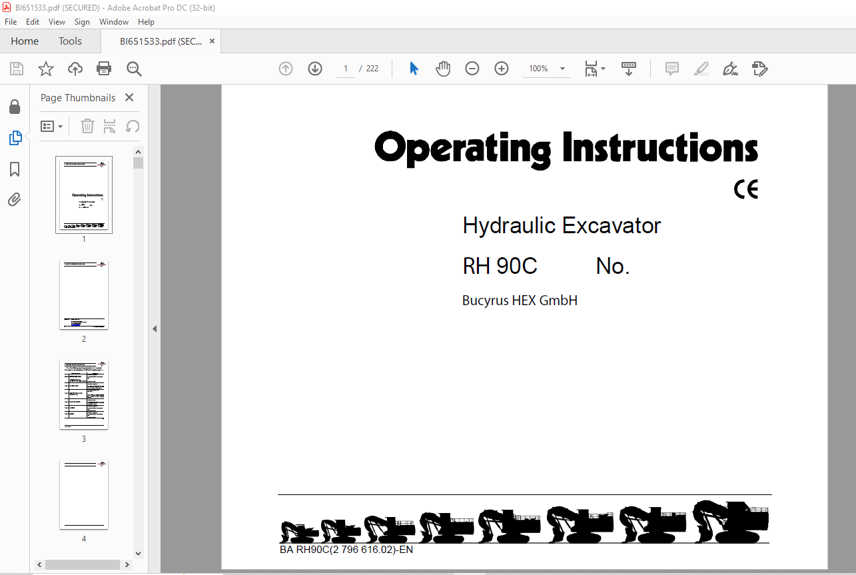Open thumbnails options dropdown menu
Image resolution: width=856 pixels, height=575 pixels.
tap(52, 126)
